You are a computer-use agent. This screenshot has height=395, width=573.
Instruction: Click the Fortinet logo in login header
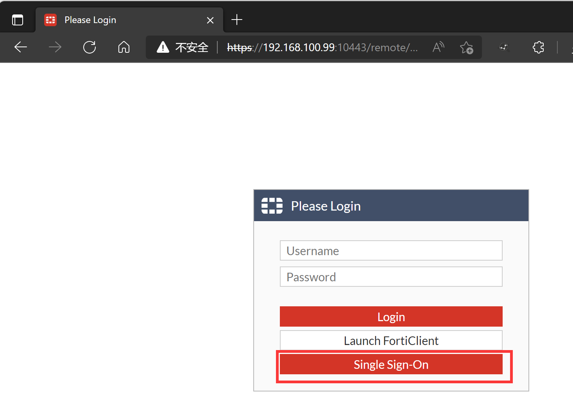(x=272, y=206)
